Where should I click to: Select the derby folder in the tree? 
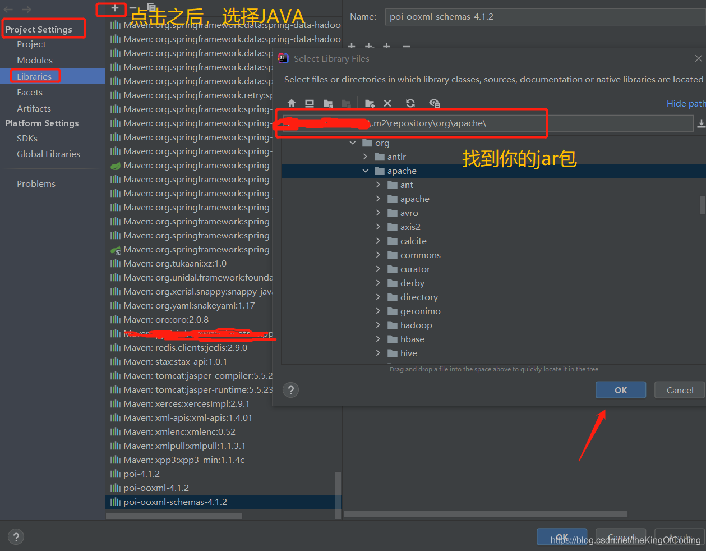(x=412, y=283)
